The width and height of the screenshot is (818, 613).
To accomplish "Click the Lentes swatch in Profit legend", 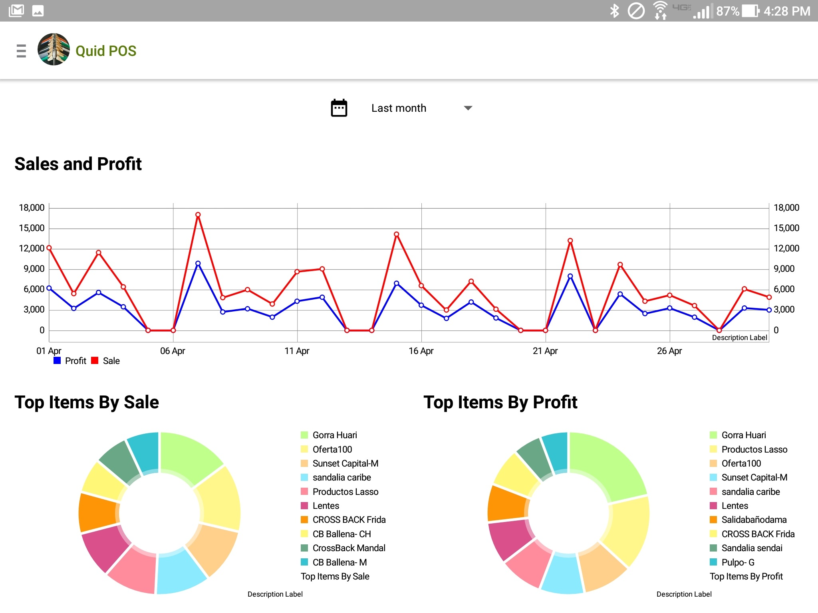I will pyautogui.click(x=713, y=506).
